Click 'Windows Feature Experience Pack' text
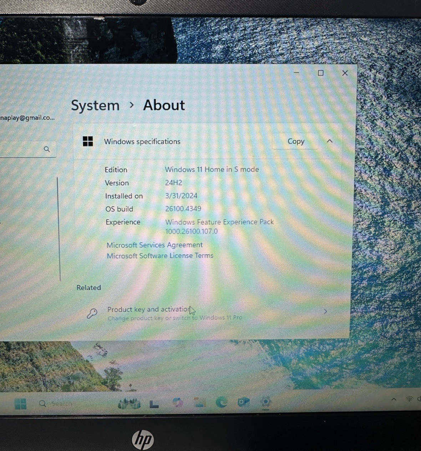The width and height of the screenshot is (421, 451). pyautogui.click(x=219, y=222)
